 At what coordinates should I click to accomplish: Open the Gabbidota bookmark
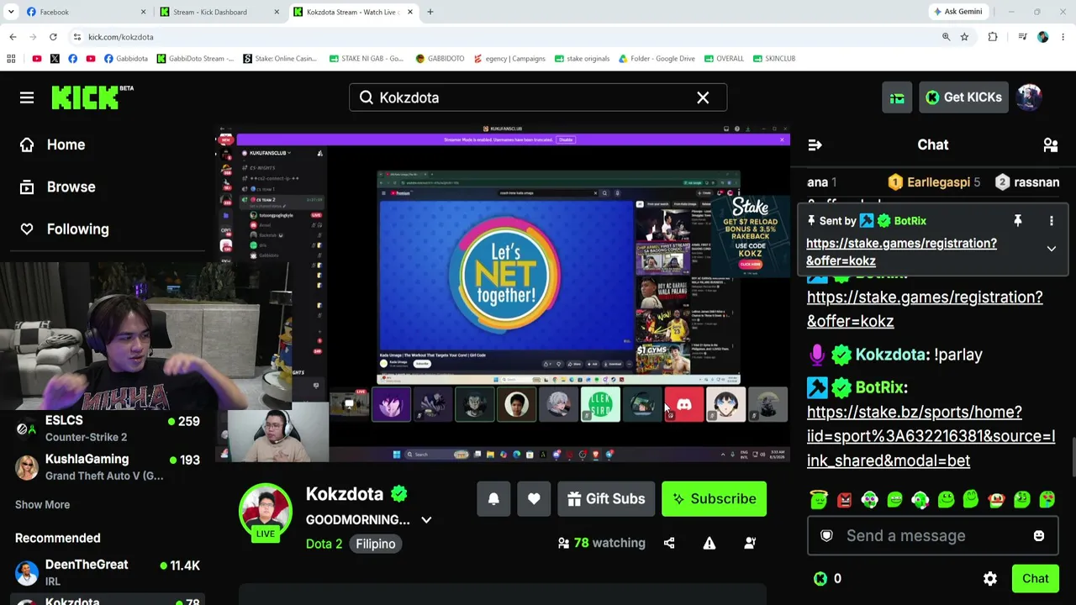pos(124,59)
